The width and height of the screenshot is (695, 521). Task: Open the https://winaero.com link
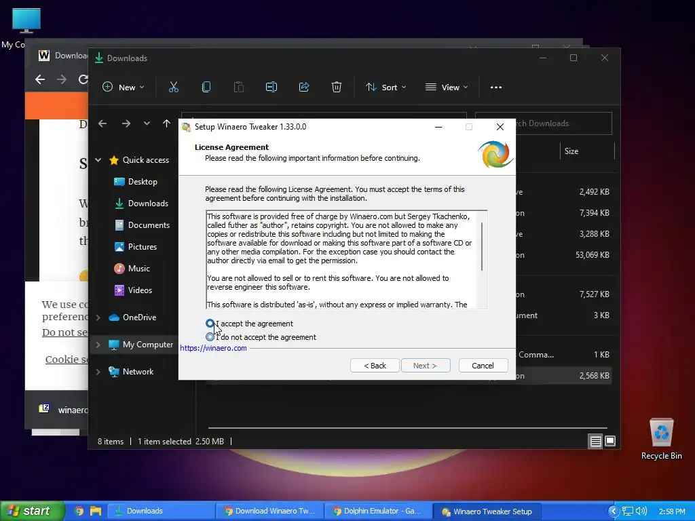coord(213,348)
